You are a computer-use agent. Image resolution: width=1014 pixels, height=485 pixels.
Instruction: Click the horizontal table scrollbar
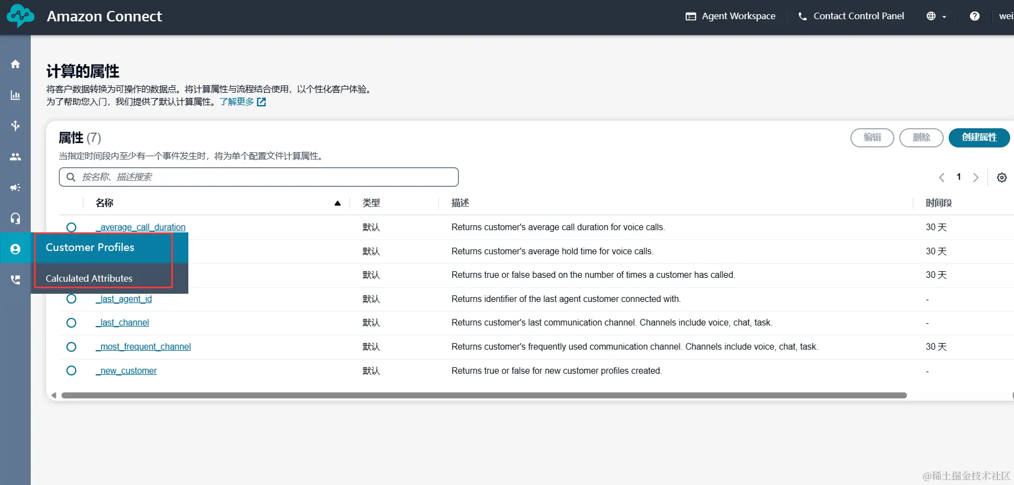pos(484,395)
